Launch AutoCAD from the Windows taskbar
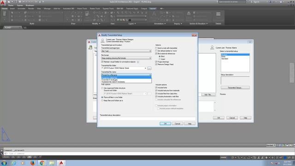The height and width of the screenshot is (166, 295). point(61,163)
